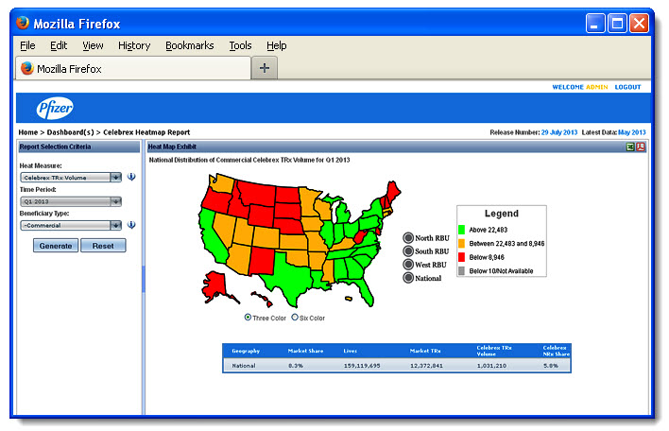Open the Help menu
The height and width of the screenshot is (431, 669).
pos(277,45)
